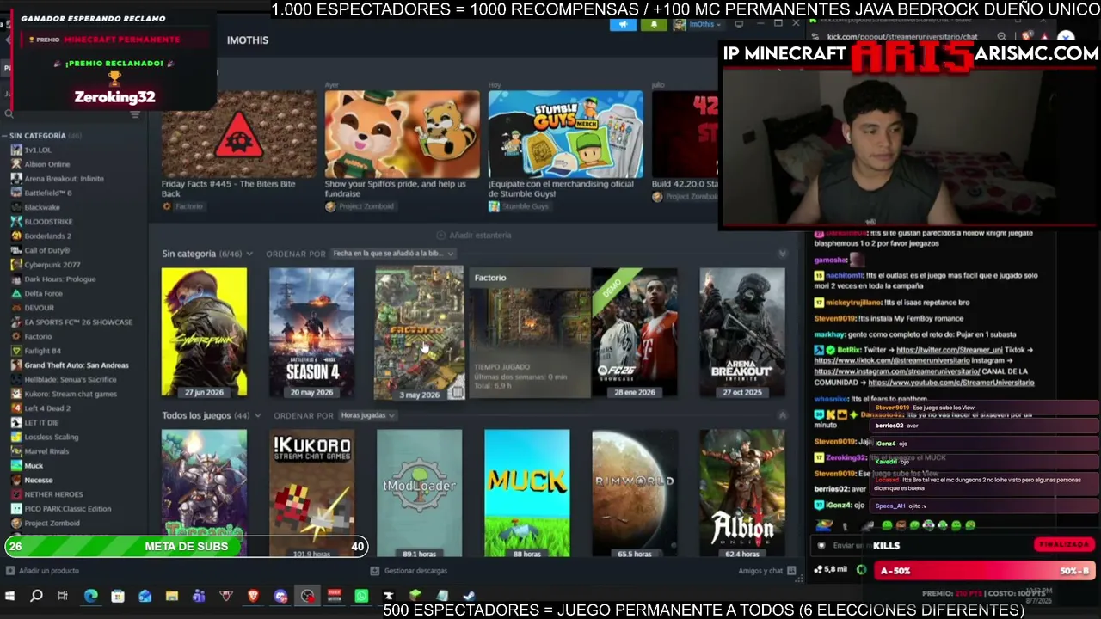Open the 'Fecha en la que se añadió' sort dropdown
Screen dimensions: 1101x619
[x=394, y=254]
